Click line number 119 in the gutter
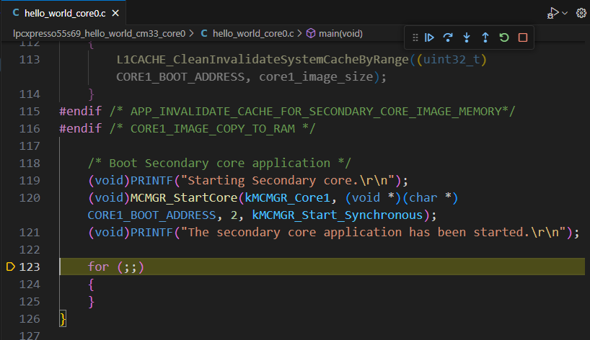This screenshot has height=340, width=590. pyautogui.click(x=30, y=180)
